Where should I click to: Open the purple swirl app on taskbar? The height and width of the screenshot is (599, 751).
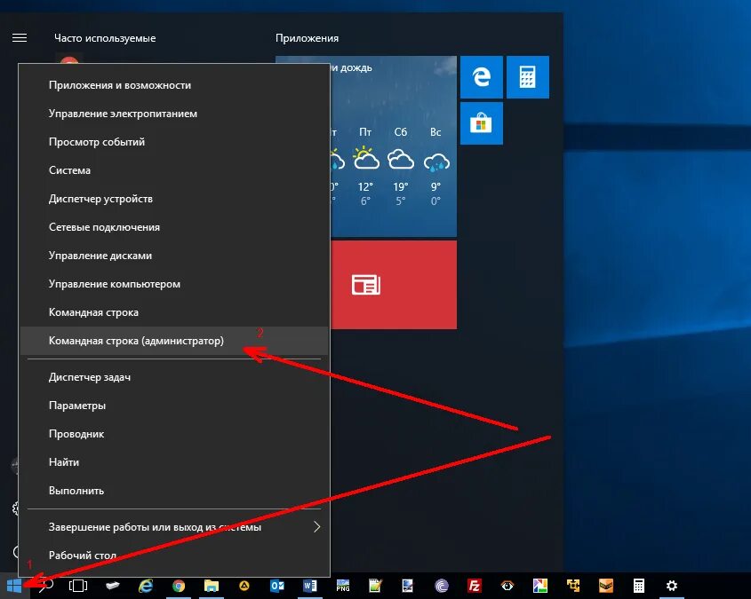click(441, 585)
